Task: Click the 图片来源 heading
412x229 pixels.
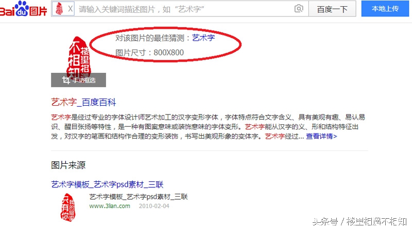Action: [68, 165]
